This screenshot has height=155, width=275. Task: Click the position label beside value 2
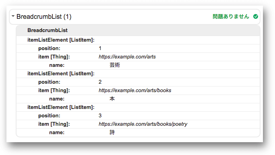[49, 82]
